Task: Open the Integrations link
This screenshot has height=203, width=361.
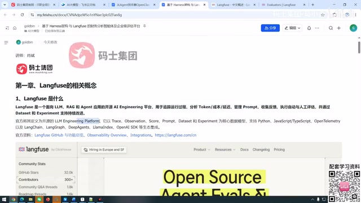Action: click(140, 135)
